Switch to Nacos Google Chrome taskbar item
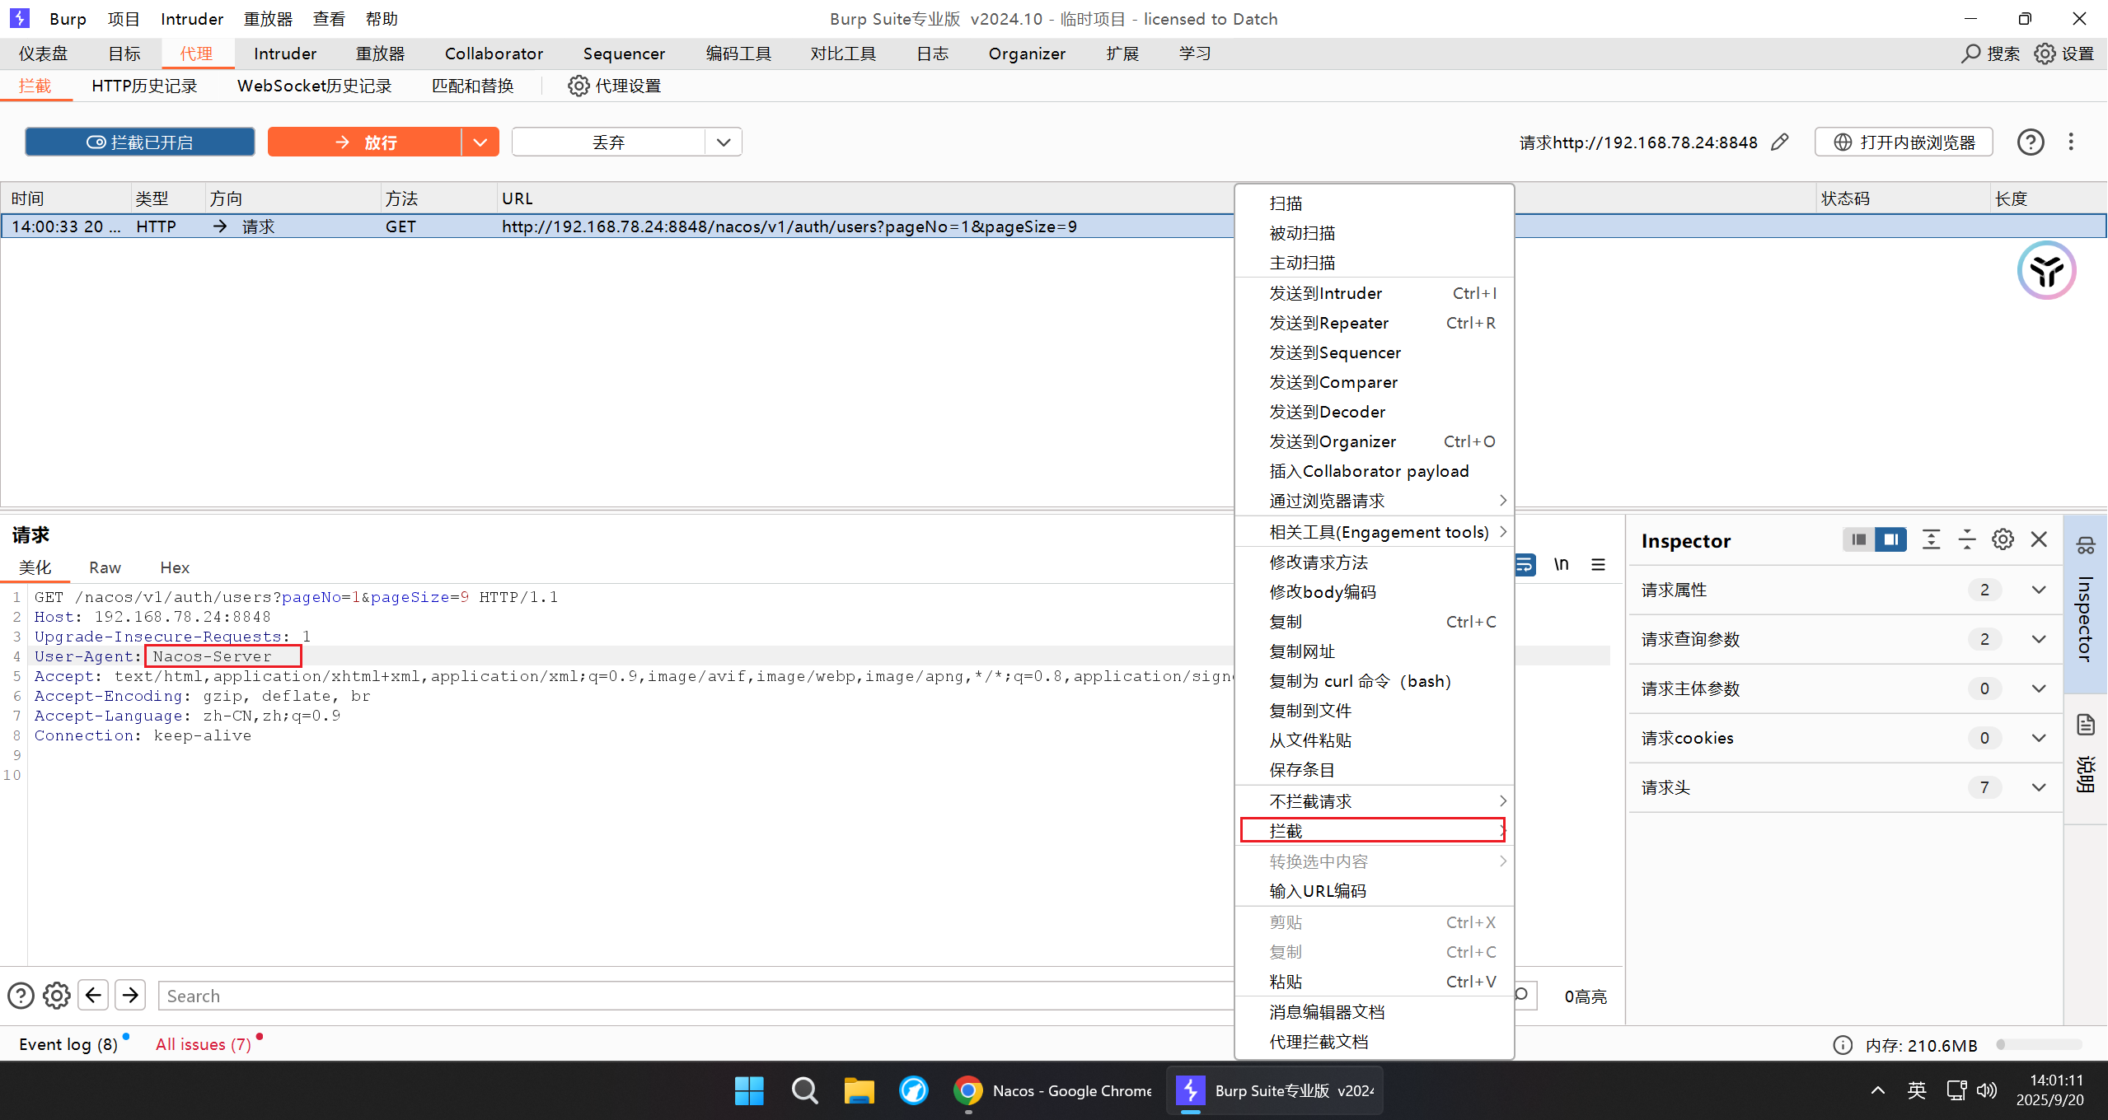2108x1120 pixels. (1053, 1091)
